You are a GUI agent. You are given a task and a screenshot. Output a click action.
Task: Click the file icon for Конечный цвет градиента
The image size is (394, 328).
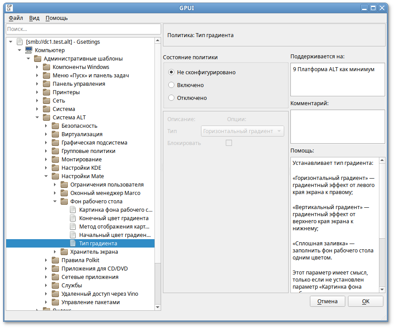point(73,218)
